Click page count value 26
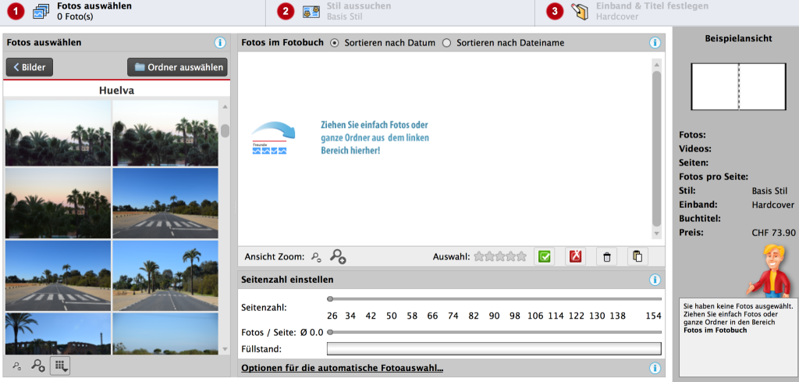This screenshot has height=382, width=799. point(332,316)
